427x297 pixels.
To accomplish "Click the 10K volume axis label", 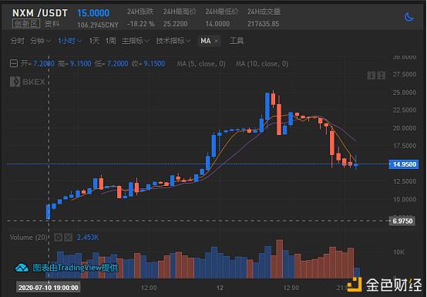I will pyautogui.click(x=398, y=252).
